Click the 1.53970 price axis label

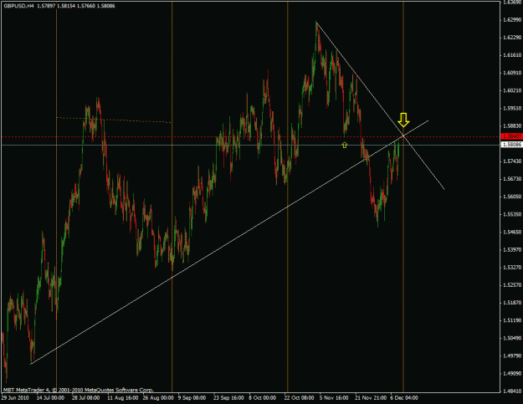[512, 249]
